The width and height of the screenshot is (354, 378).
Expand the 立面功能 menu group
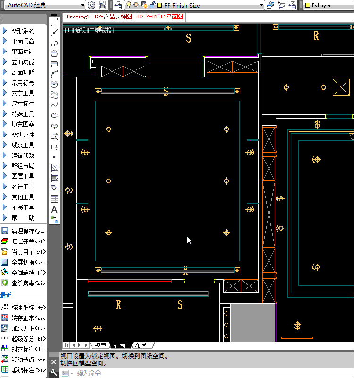pos(23,62)
